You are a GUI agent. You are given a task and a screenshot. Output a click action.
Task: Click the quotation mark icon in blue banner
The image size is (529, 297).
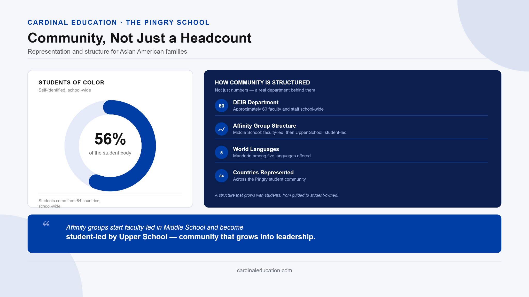click(x=46, y=224)
